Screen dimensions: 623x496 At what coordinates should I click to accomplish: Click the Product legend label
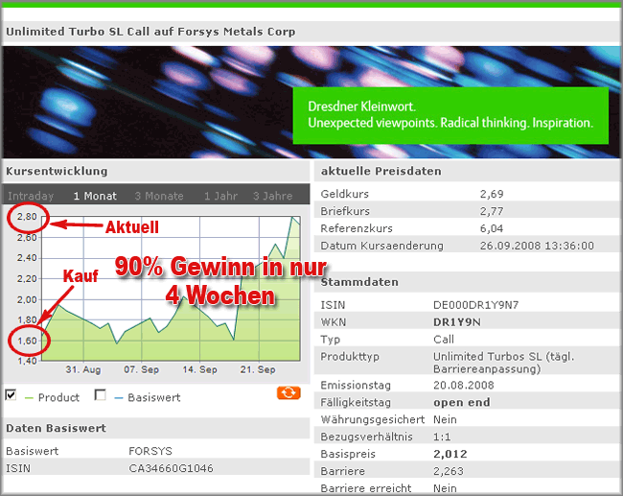pos(58,398)
